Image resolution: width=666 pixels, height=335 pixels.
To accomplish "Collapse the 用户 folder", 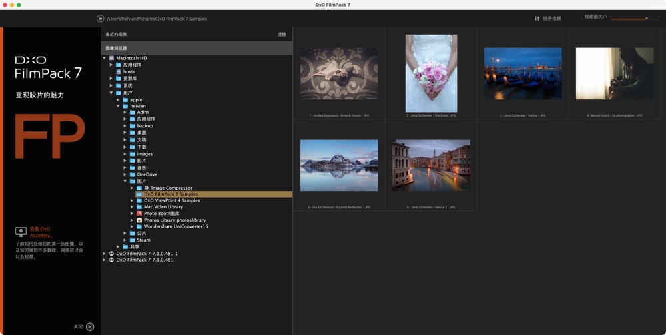I will coord(111,93).
